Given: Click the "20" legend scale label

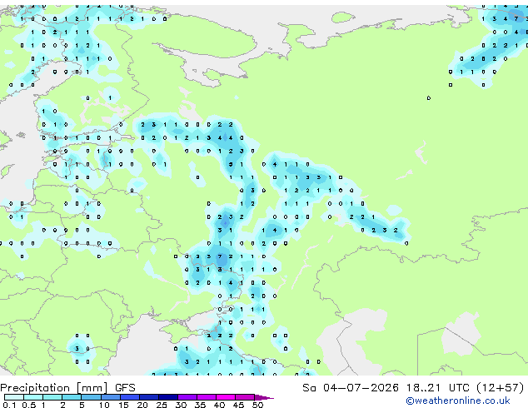Looking at the screenshot, I should pos(142,405).
